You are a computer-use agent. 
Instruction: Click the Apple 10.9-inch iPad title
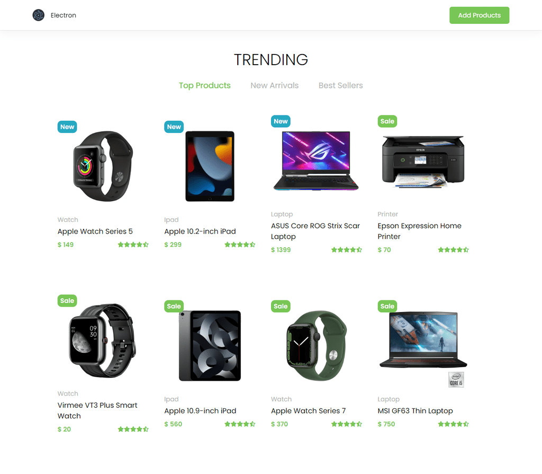coord(200,410)
